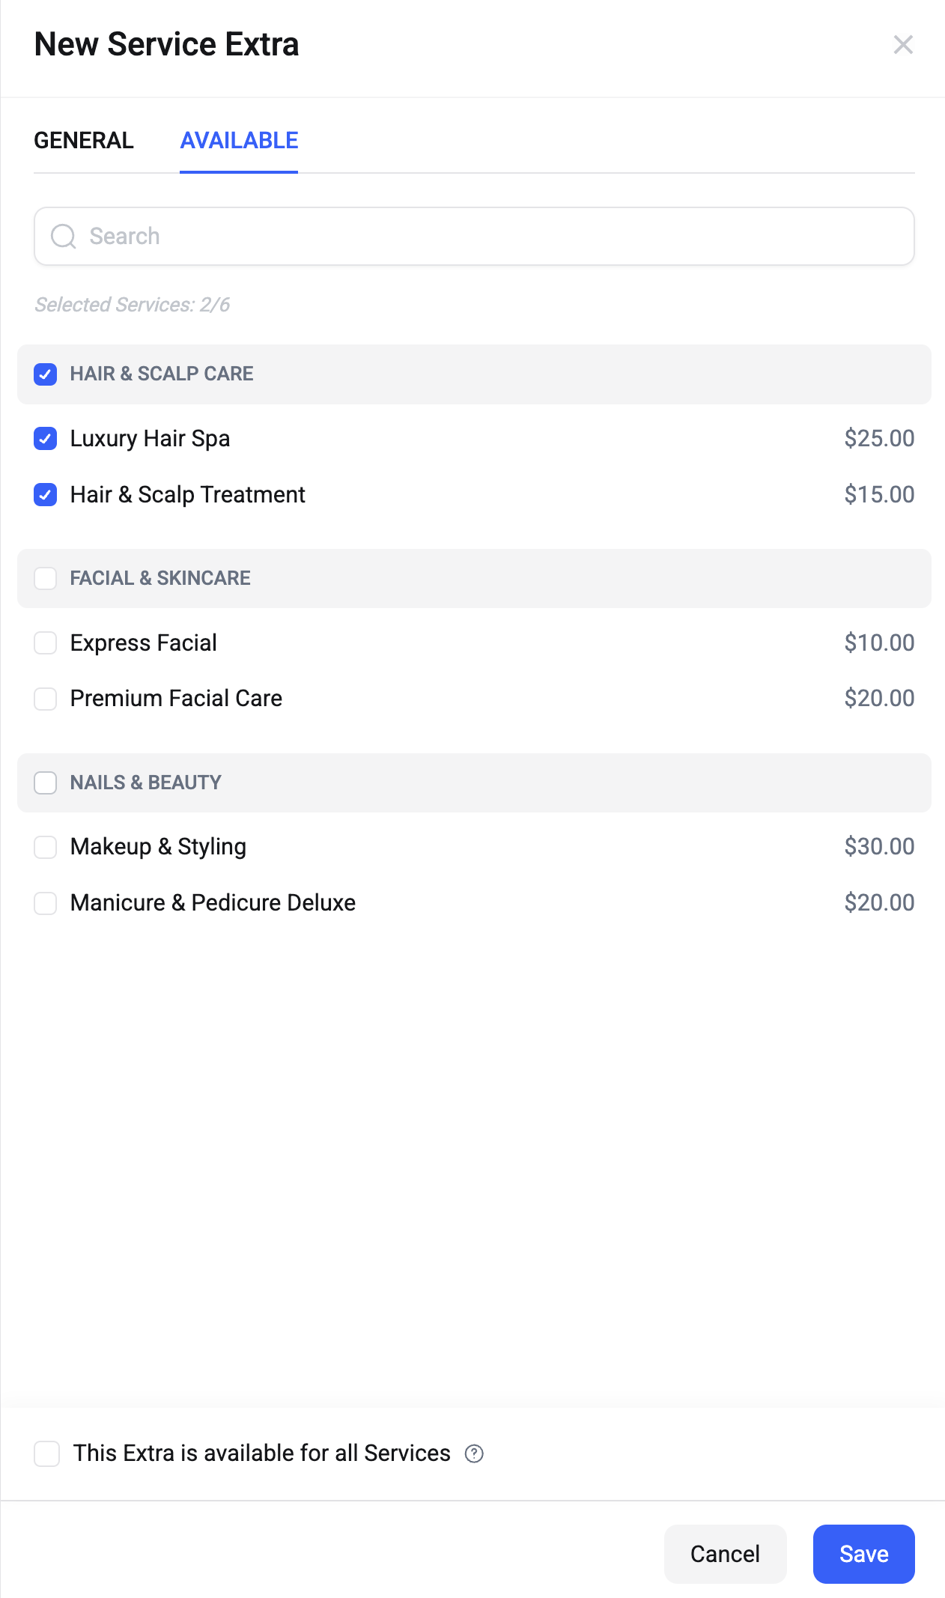This screenshot has height=1598, width=945.
Task: Uncheck Luxury Hair Spa service
Action: [46, 439]
